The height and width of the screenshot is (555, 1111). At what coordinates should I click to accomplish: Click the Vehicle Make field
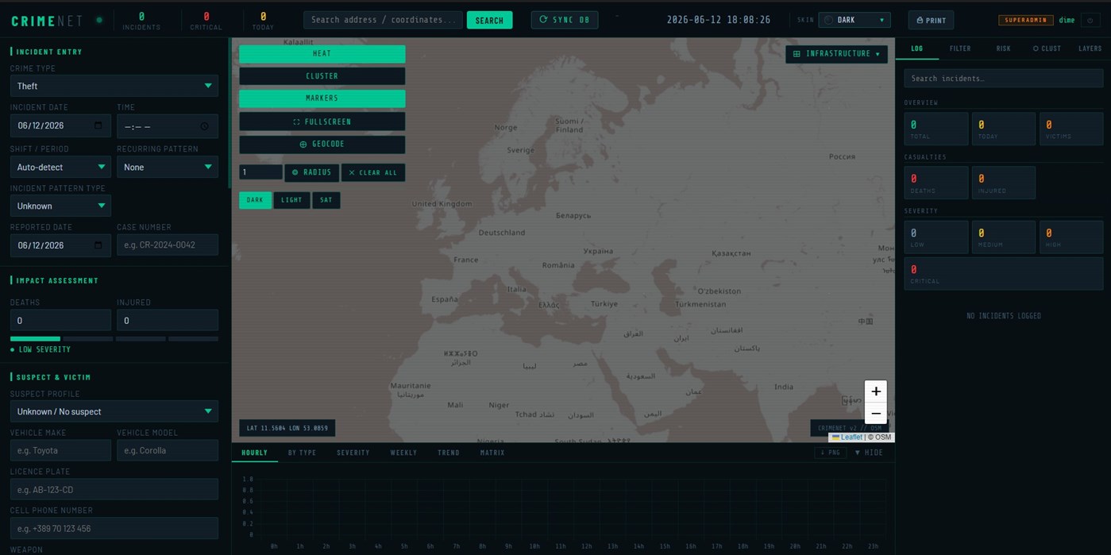point(60,450)
